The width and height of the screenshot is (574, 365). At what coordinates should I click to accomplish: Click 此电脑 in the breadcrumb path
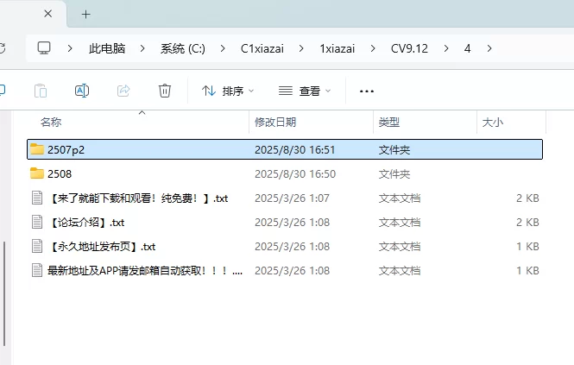[107, 48]
